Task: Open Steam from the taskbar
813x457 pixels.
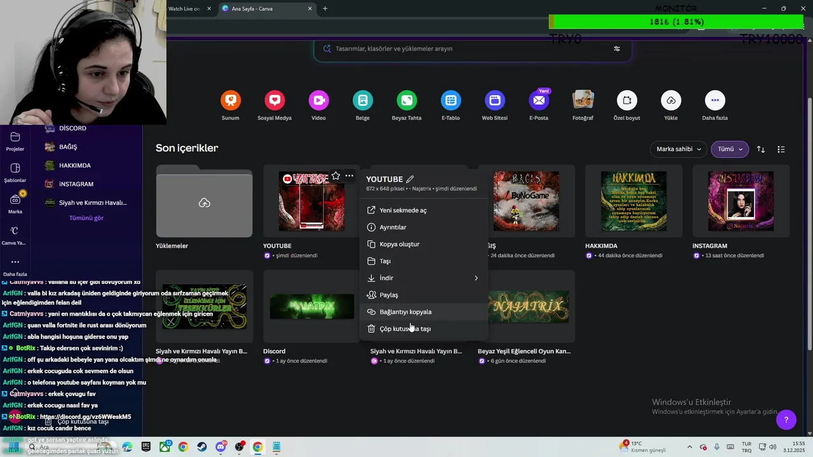Action: (x=201, y=447)
